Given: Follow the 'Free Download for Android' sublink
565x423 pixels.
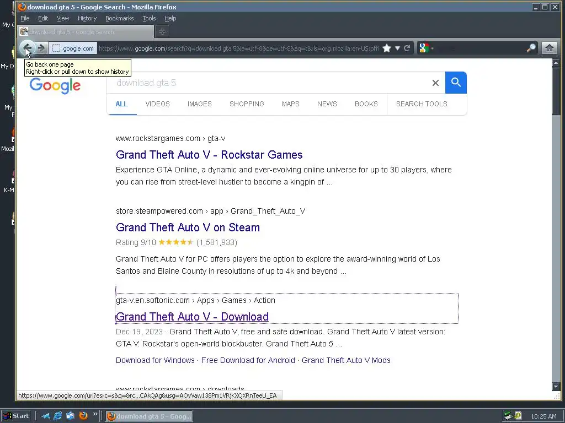Looking at the screenshot, I should coord(248,360).
